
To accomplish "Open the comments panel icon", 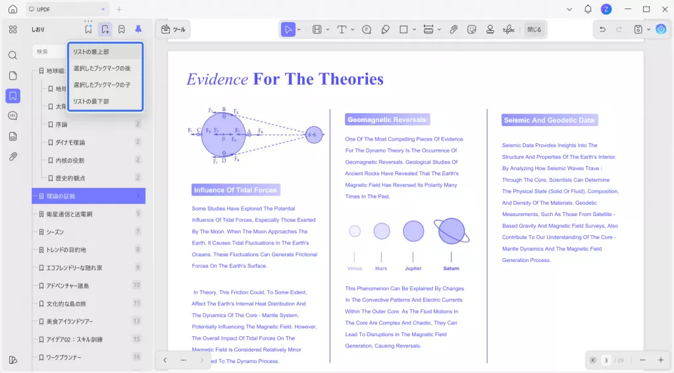I will click(x=13, y=116).
